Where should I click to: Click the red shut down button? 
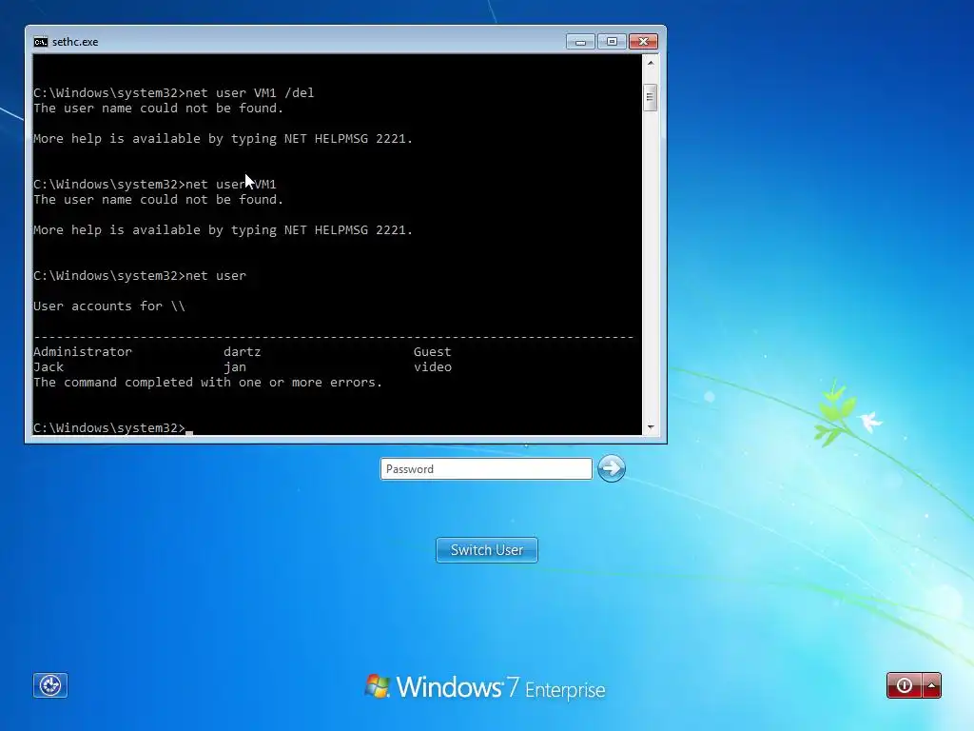905,685
